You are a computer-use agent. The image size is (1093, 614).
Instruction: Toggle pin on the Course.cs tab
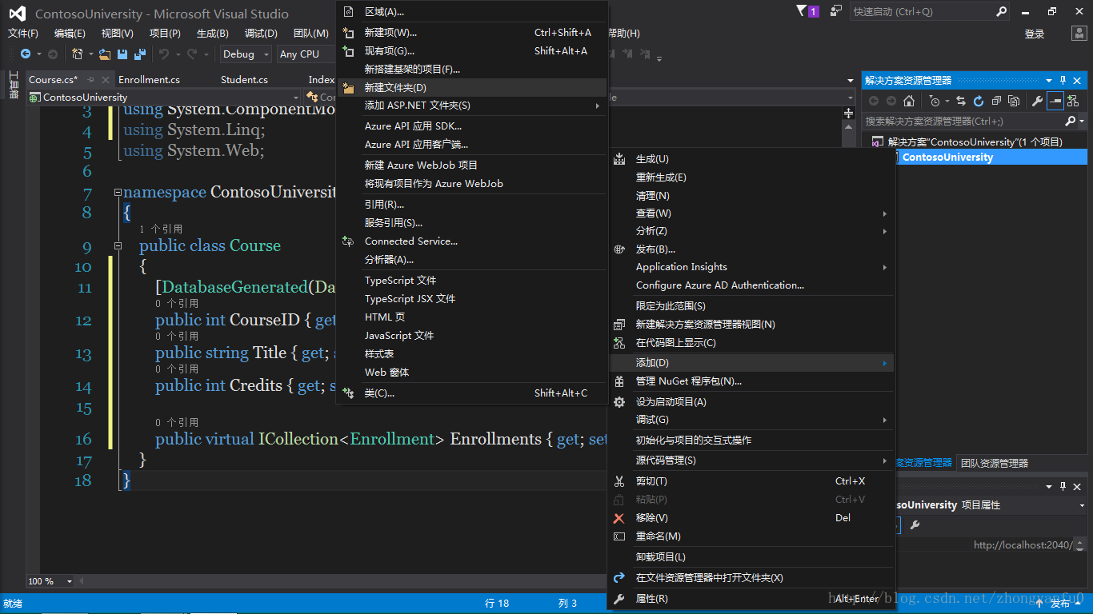[x=90, y=79]
